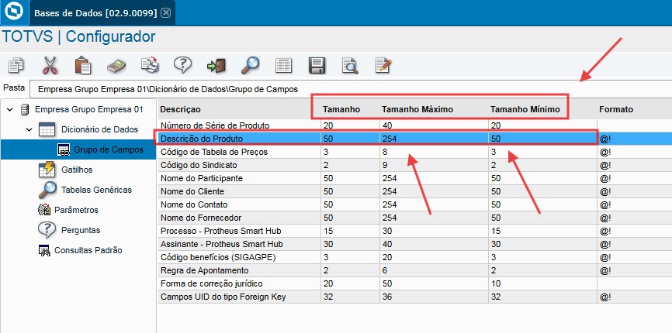Image resolution: width=672 pixels, height=333 pixels.
Task: Click the Paste clipboard icon
Action: click(83, 65)
